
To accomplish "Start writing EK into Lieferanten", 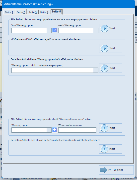I will (x=111, y=149).
